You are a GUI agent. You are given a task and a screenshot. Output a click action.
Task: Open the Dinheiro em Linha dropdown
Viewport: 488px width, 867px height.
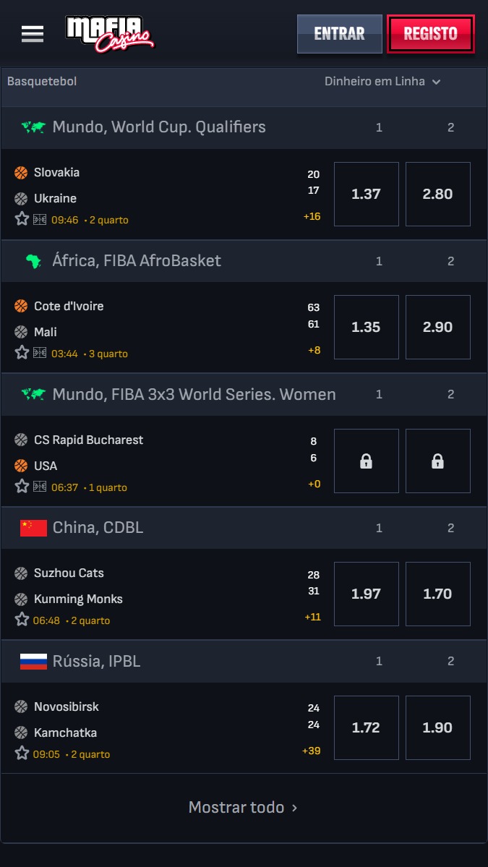point(382,81)
